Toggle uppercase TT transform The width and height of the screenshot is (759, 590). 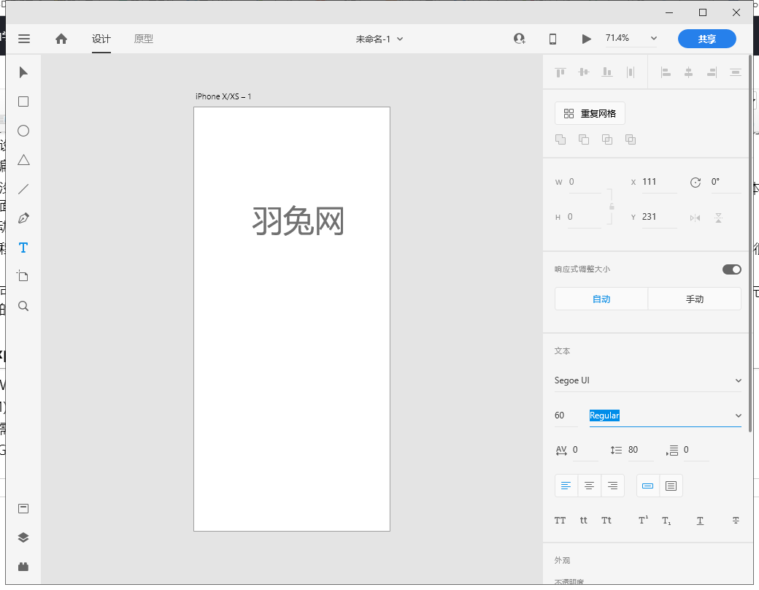(x=560, y=521)
